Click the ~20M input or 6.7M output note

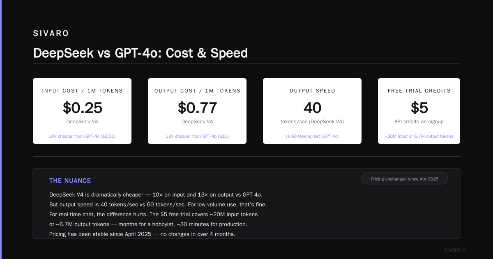click(x=419, y=136)
